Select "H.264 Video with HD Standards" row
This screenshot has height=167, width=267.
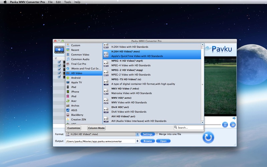[152, 46]
